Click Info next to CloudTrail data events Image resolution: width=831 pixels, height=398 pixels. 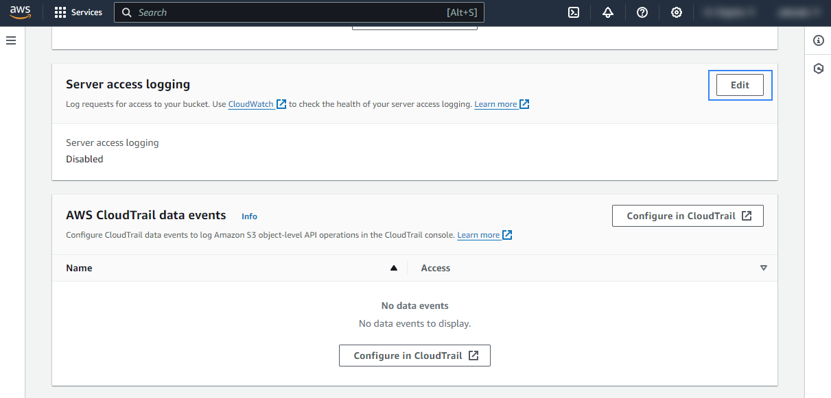[x=249, y=216]
